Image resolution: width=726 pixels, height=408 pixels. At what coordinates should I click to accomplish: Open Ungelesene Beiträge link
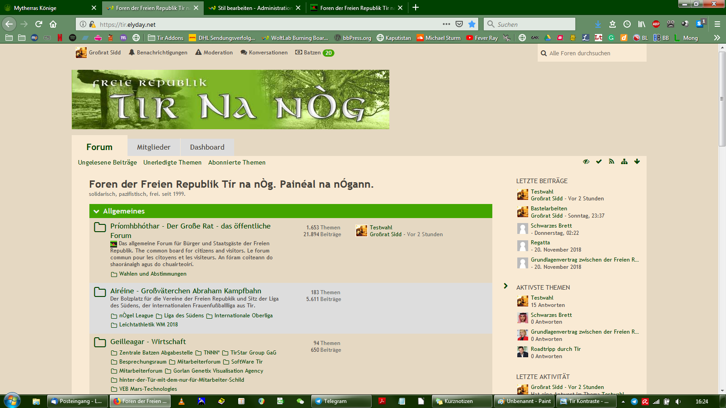(107, 162)
